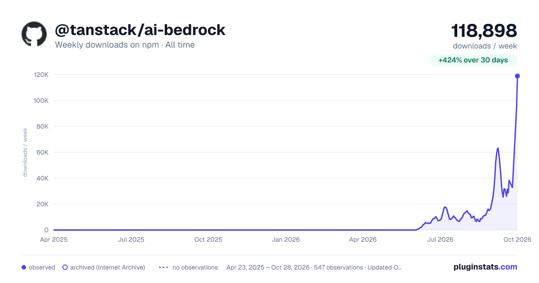The height and width of the screenshot is (283, 539).
Task: Click the 118,898 downloads count
Action: 484,31
